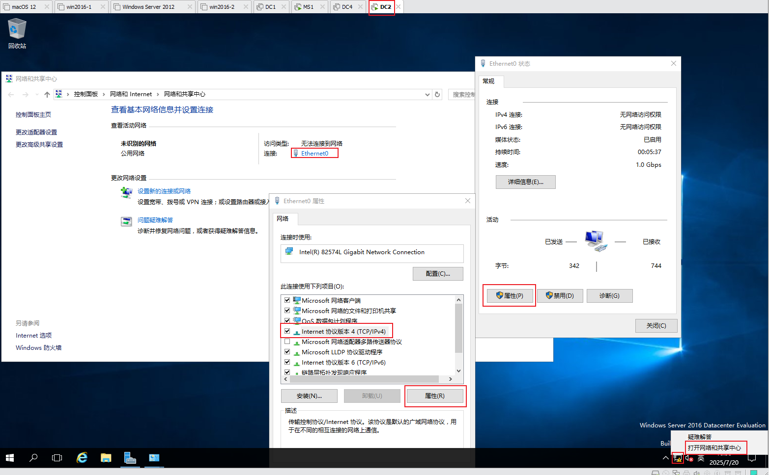Click the network warning tray icon
The height and width of the screenshot is (475, 769).
(x=678, y=458)
